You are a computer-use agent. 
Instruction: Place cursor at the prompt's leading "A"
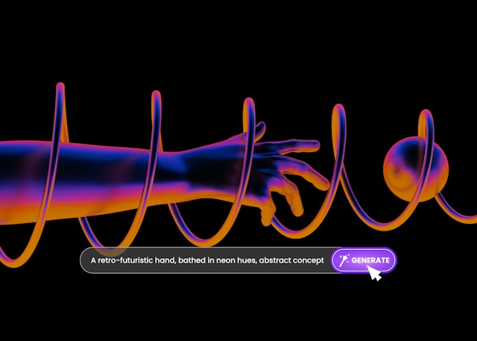coord(93,260)
